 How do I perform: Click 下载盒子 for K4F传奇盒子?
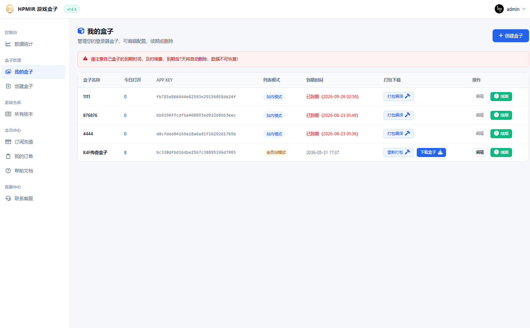coord(431,152)
